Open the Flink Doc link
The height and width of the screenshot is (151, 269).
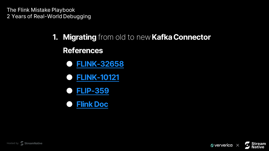tap(92, 104)
